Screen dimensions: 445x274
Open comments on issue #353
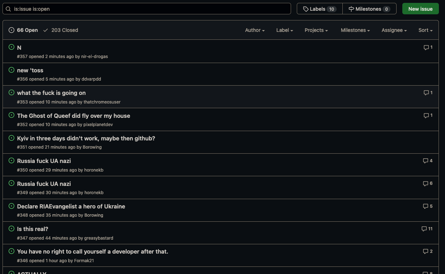pyautogui.click(x=428, y=92)
